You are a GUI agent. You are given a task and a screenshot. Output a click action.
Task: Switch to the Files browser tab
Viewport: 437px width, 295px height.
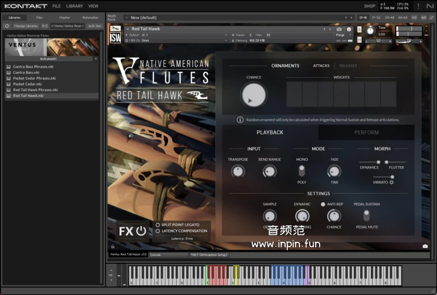point(39,18)
